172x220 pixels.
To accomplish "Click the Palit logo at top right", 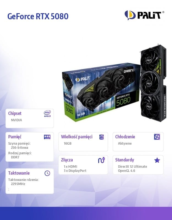I will click(x=144, y=15).
